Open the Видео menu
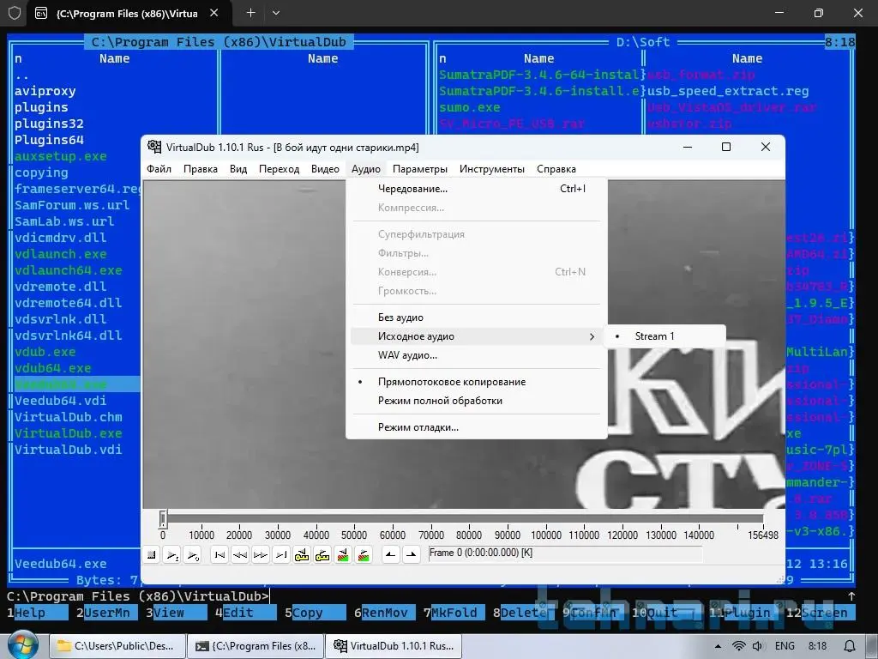This screenshot has height=659, width=878. [325, 169]
